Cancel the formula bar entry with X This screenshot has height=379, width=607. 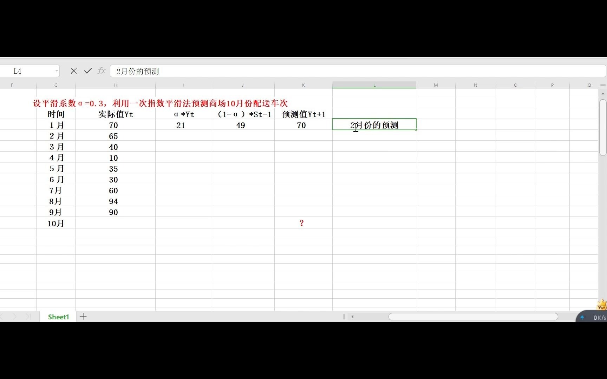pos(74,71)
